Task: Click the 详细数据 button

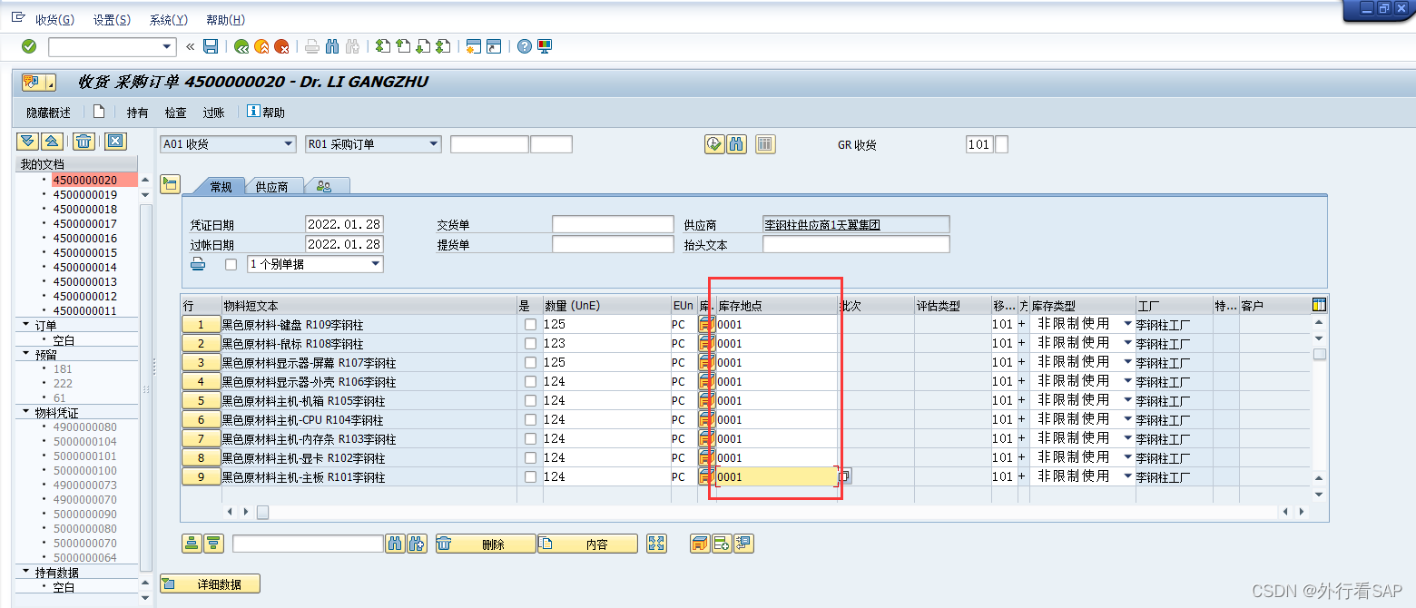Action: (211, 583)
